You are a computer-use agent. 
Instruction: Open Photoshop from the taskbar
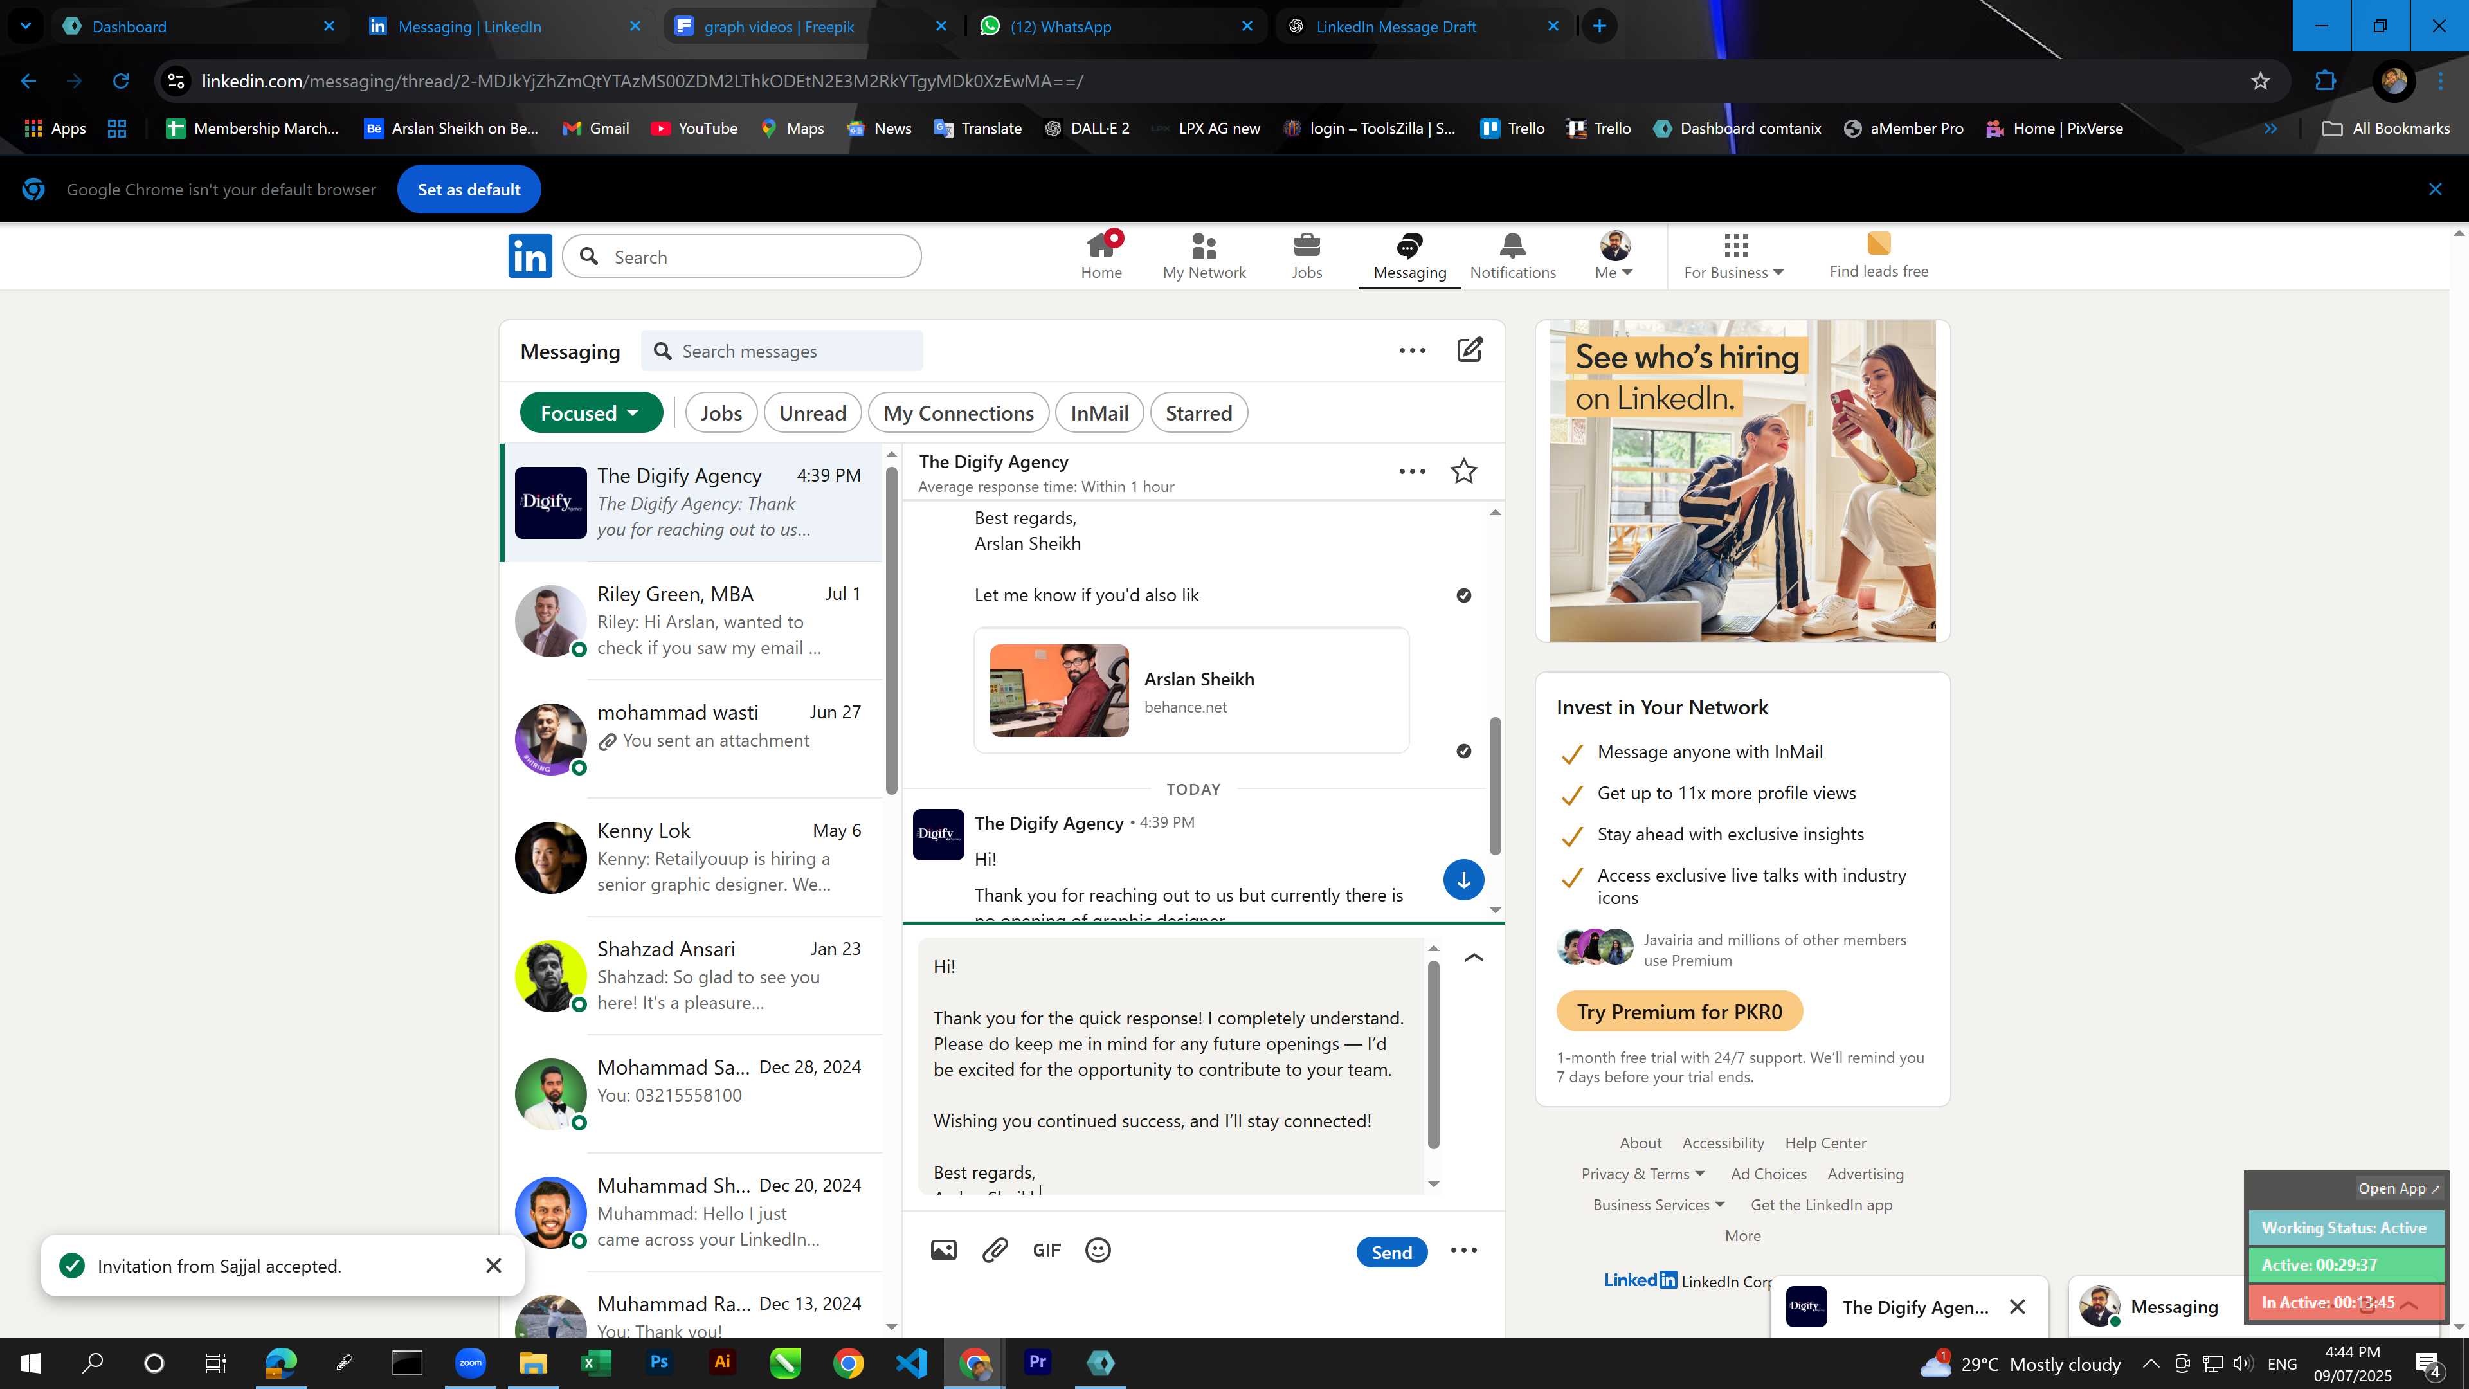658,1362
